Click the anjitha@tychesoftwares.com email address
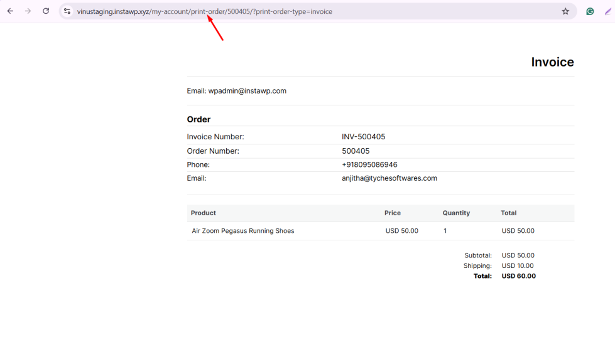Image resolution: width=615 pixels, height=337 pixels. click(x=389, y=178)
